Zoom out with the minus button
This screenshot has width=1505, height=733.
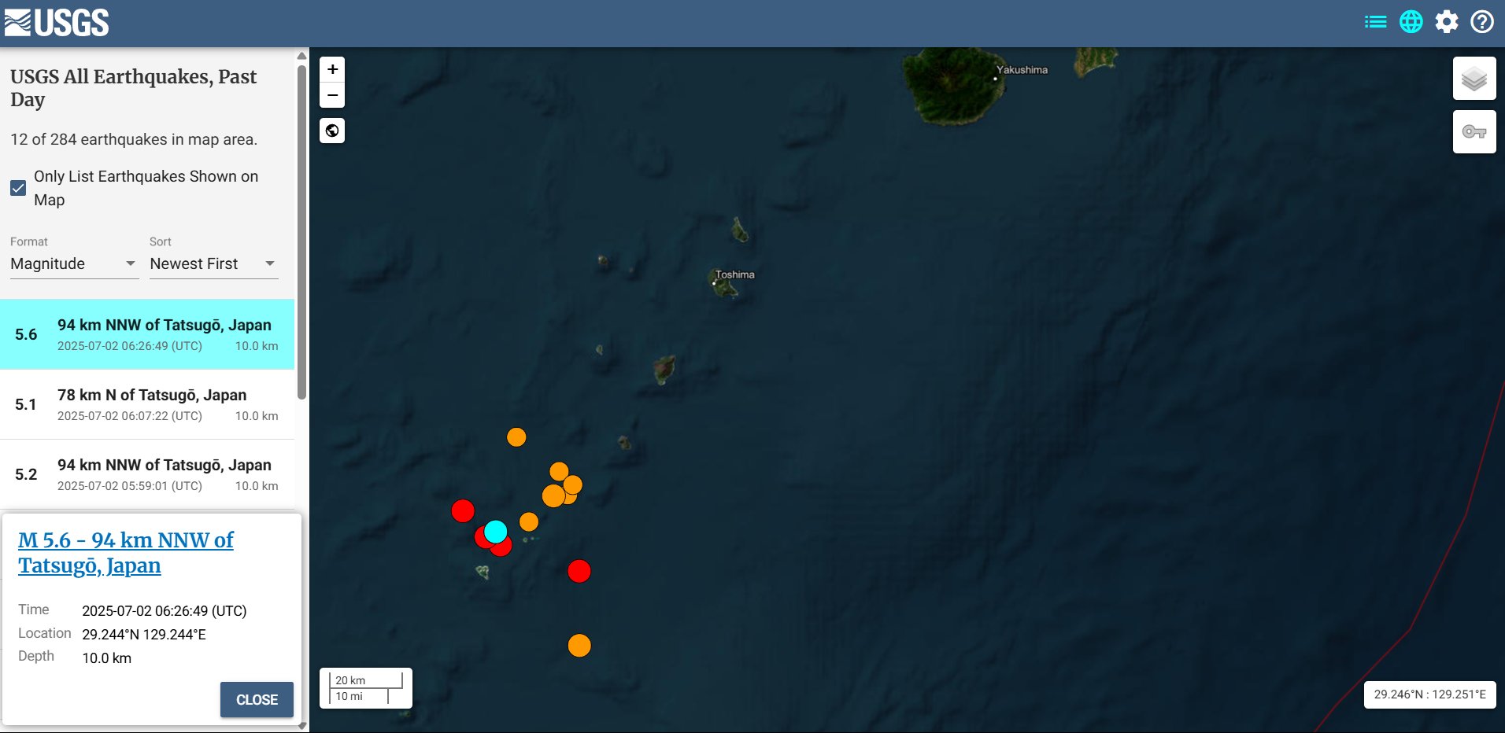(x=332, y=95)
